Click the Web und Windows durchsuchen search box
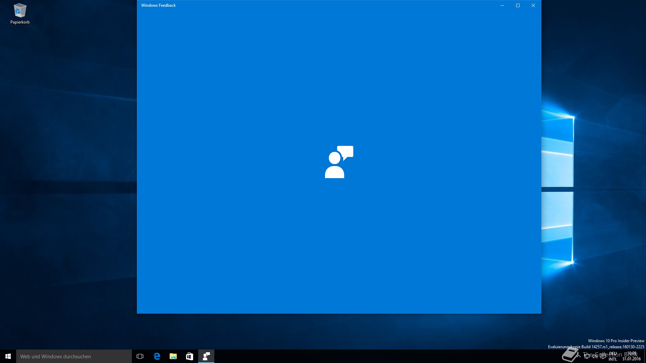The image size is (646, 363). [x=74, y=356]
